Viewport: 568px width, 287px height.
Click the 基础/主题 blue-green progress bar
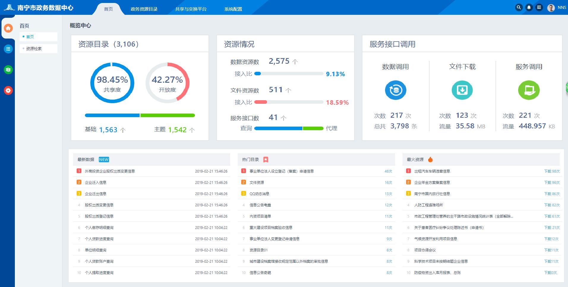[140, 115]
